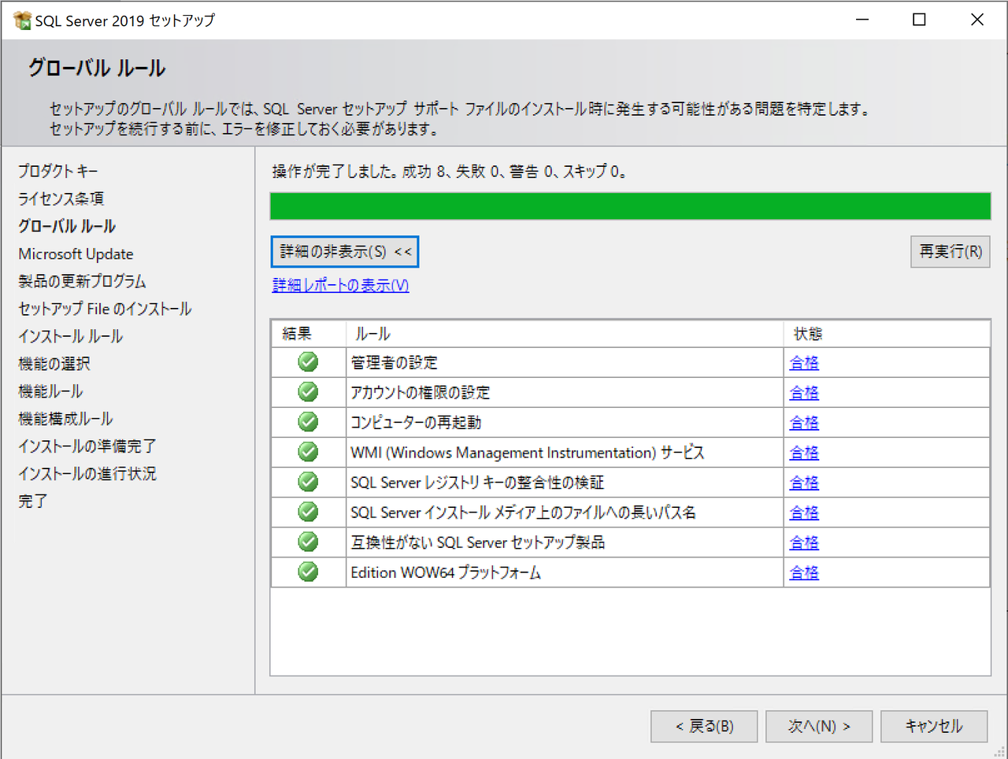Image resolution: width=1008 pixels, height=759 pixels.
Task: Maximize the SQL Server 2019 setup window
Action: click(919, 20)
